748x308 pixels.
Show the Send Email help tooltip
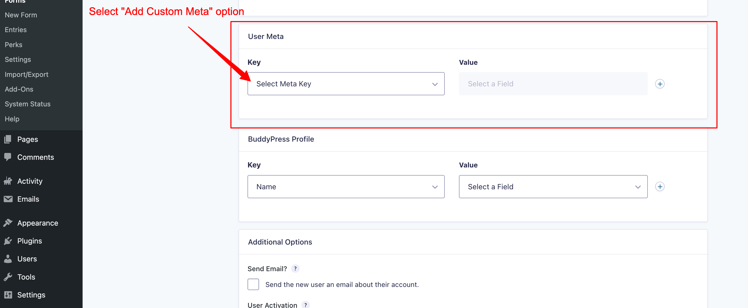[x=295, y=269]
